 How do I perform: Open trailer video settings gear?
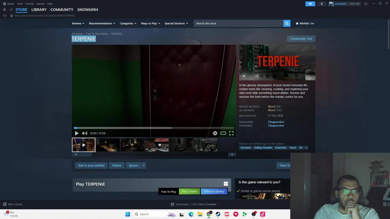[215, 133]
